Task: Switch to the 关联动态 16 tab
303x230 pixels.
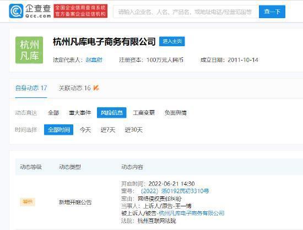Action: tap(74, 88)
